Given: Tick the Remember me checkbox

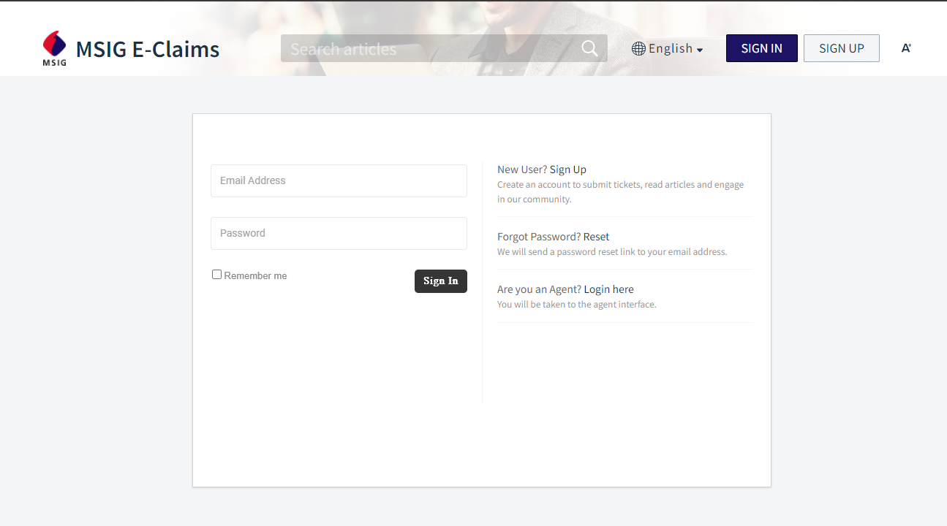Looking at the screenshot, I should pos(216,275).
